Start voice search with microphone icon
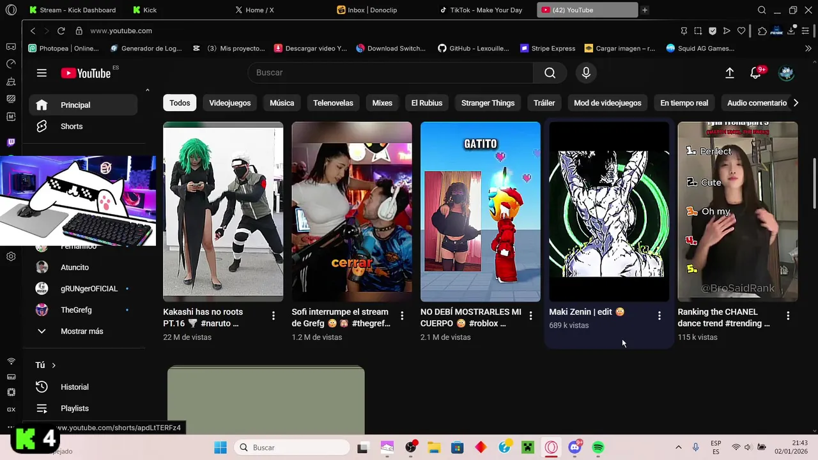Viewport: 818px width, 460px height. [x=586, y=73]
